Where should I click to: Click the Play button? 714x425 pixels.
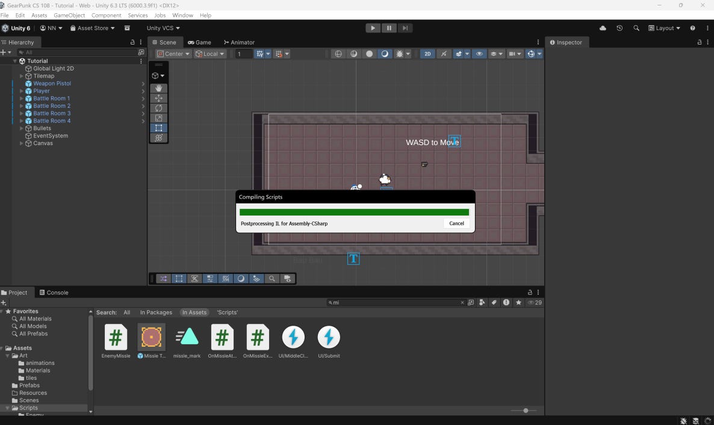coord(373,28)
